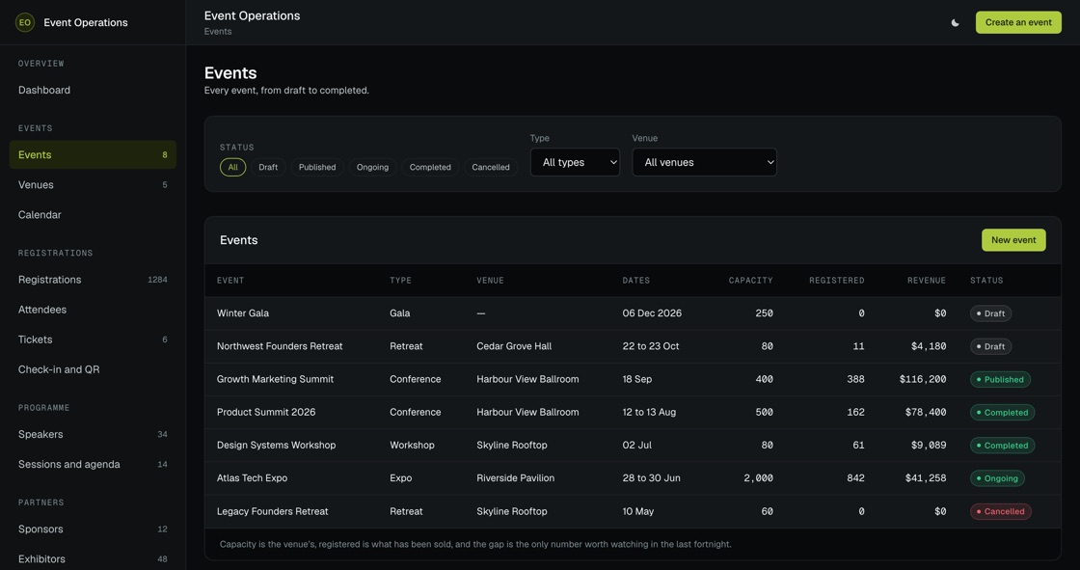
Task: Click the Completed badge for Product Summit 2026
Action: (x=1002, y=413)
